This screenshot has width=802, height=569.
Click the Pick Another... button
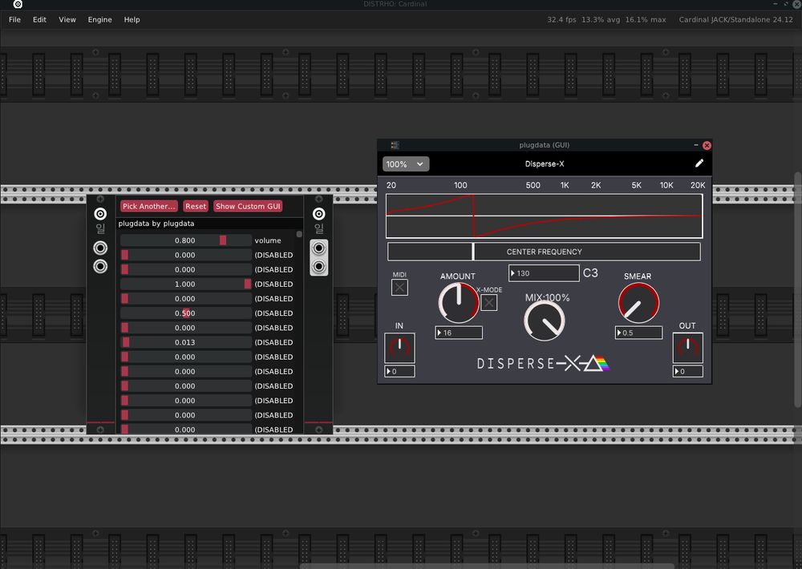click(x=149, y=206)
